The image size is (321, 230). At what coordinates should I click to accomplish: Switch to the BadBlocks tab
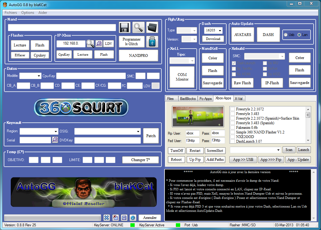(x=188, y=99)
